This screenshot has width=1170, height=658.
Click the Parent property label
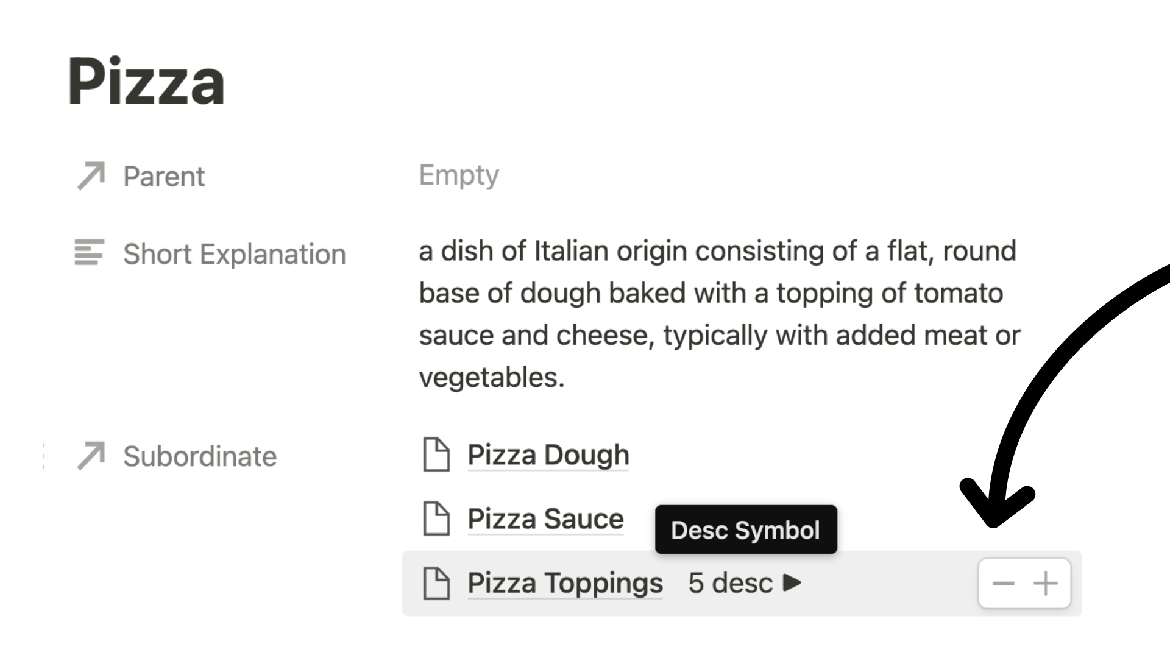164,177
